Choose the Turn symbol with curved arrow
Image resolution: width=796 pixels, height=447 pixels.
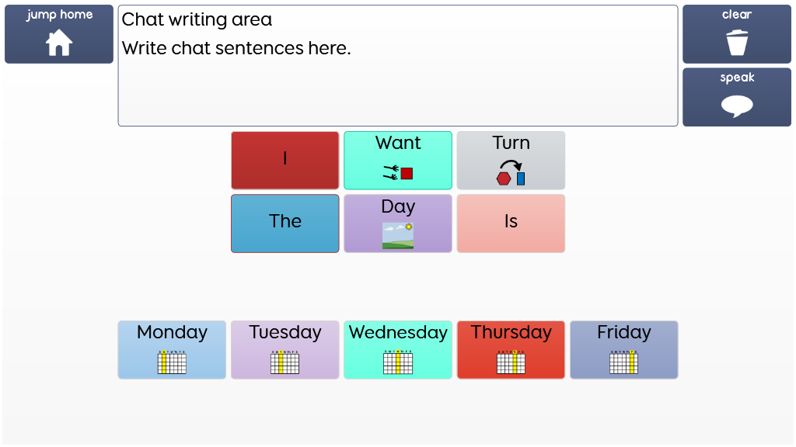(x=511, y=174)
